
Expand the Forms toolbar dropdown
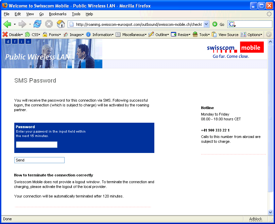click(52, 35)
